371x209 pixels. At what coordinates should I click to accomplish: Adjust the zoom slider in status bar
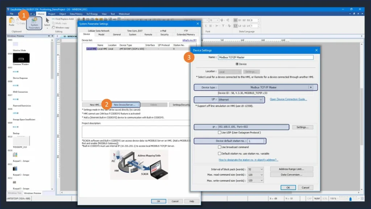350,198
